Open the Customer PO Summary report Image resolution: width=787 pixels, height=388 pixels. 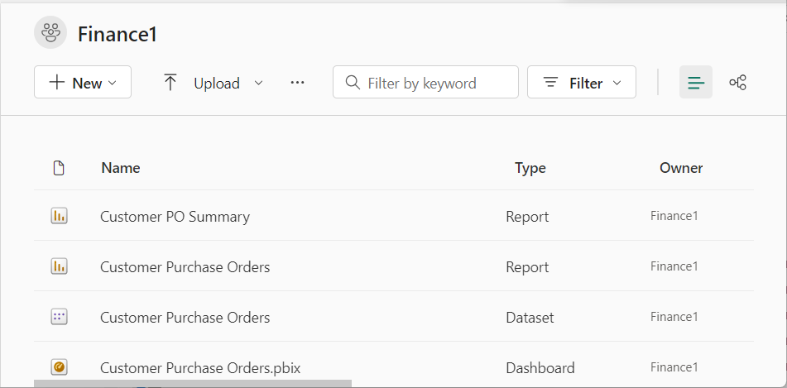(x=175, y=217)
